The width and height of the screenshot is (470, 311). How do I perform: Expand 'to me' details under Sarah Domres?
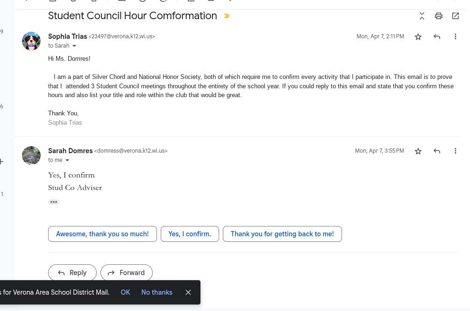pyautogui.click(x=67, y=160)
